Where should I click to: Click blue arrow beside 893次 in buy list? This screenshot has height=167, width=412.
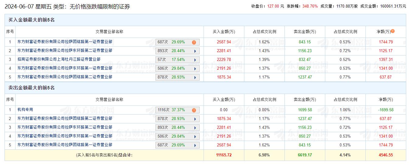coord(195,51)
